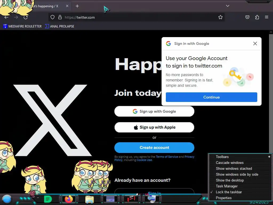Open the extensions puzzle icon
Screen dimensions: 273x205
point(257,17)
